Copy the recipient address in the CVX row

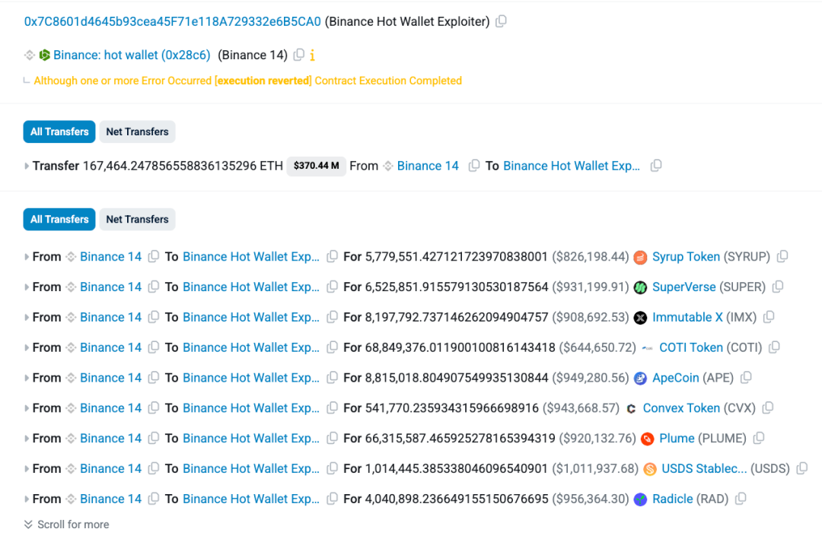pyautogui.click(x=332, y=408)
